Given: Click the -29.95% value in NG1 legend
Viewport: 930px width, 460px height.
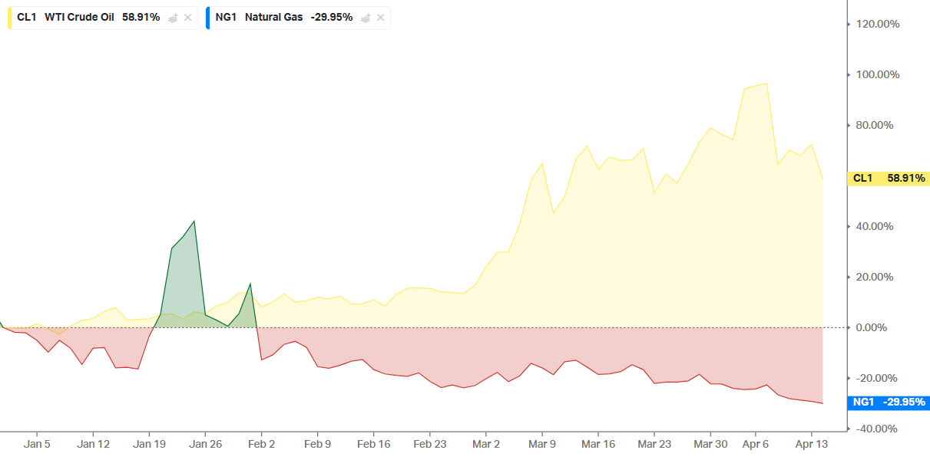Looking at the screenshot, I should click(332, 17).
